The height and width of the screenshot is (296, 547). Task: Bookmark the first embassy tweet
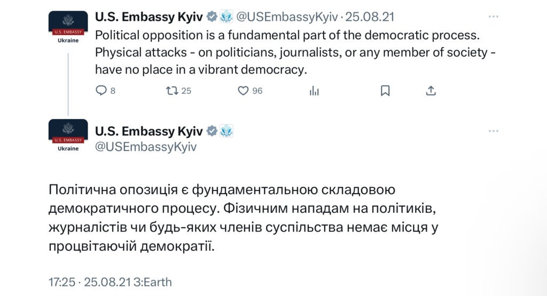coord(385,91)
